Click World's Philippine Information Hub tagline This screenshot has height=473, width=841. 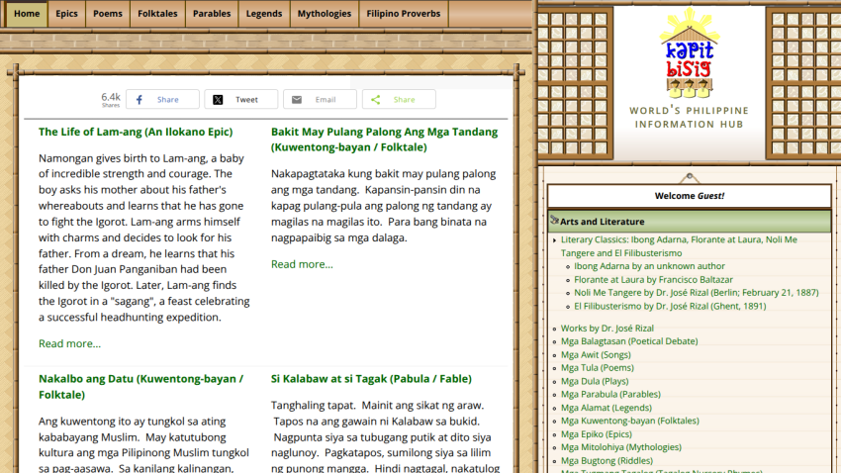[x=690, y=118]
